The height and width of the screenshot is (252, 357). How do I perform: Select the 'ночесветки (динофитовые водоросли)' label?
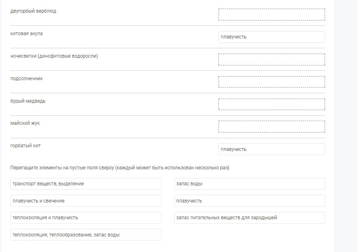point(54,56)
